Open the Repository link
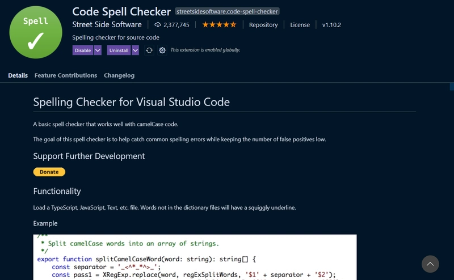The image size is (454, 280). click(263, 25)
